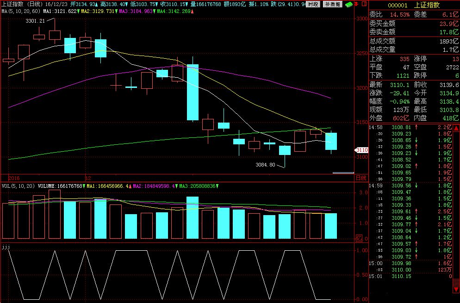Click the green chip icon in chart header
Viewport: 460px width, 303px height.
click(x=349, y=4)
